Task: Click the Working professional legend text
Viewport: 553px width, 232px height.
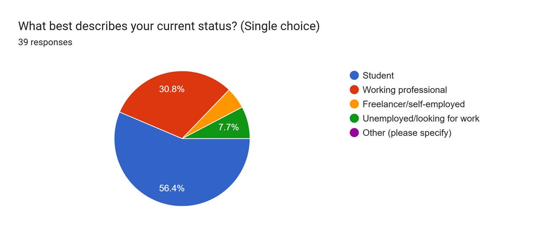Action: [405, 90]
